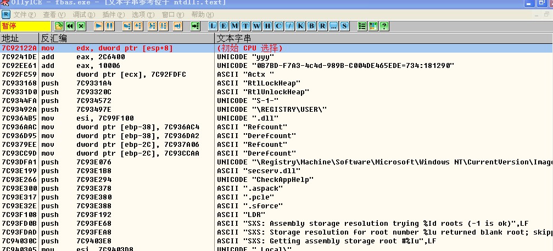Click the Pause execution icon

(110, 26)
